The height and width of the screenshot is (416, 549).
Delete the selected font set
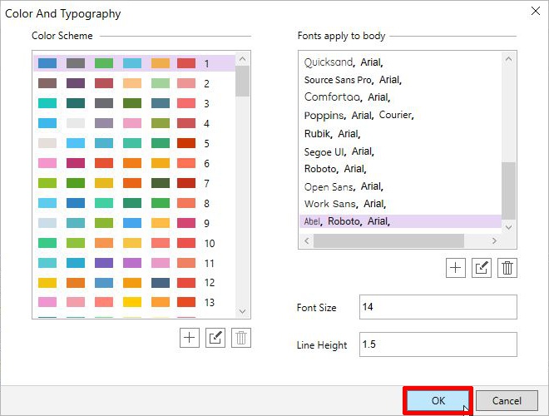click(507, 267)
